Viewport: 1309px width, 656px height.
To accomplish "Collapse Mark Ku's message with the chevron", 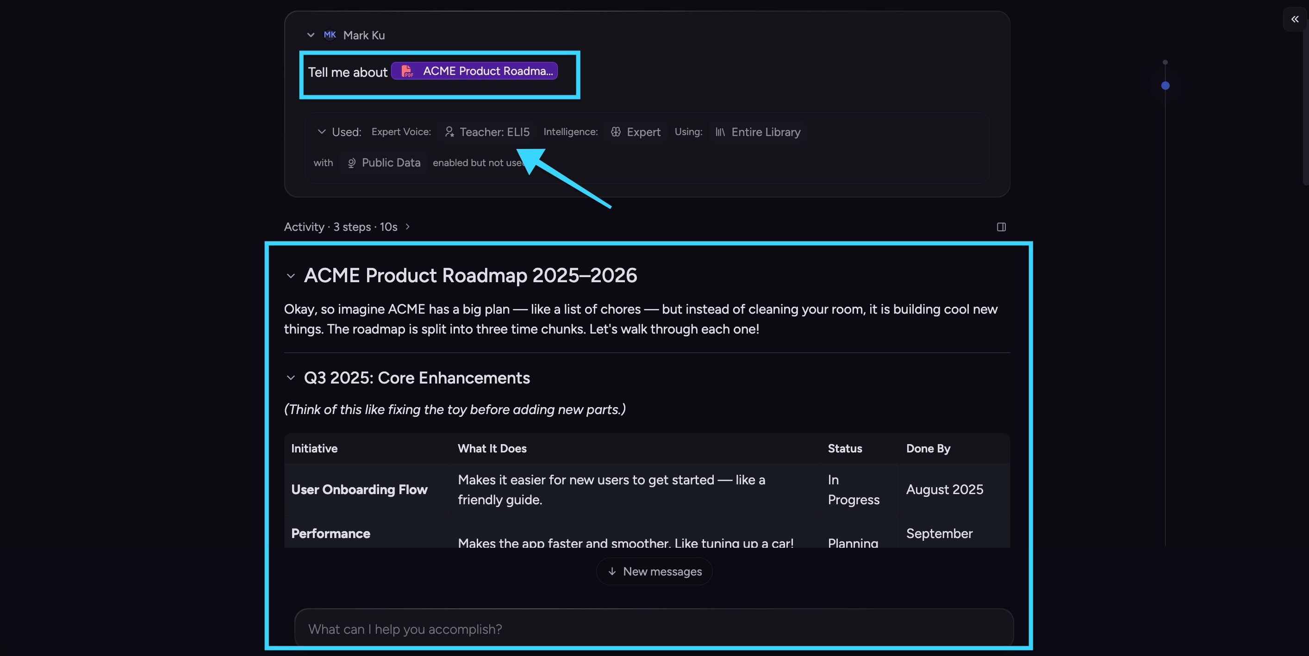I will point(311,35).
